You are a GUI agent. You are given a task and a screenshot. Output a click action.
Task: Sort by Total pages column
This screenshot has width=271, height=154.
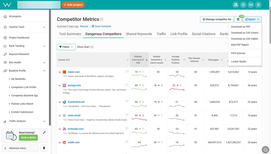[x=222, y=60]
